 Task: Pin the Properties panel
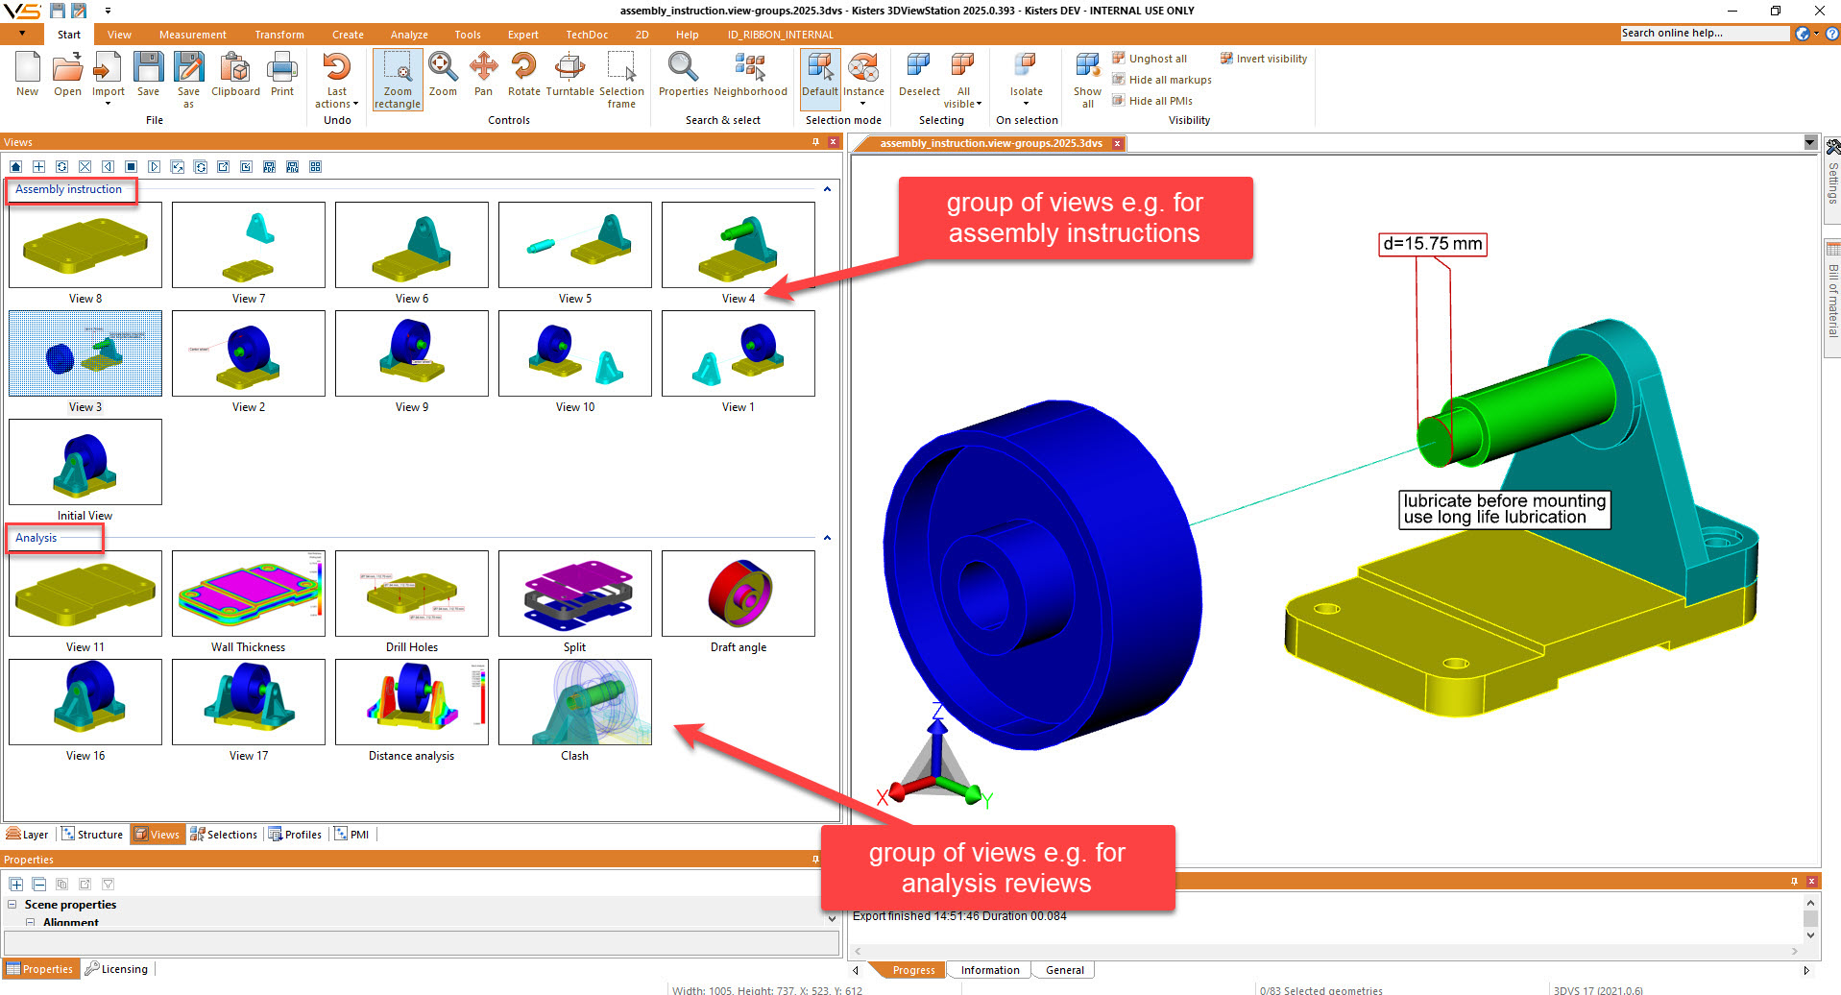tap(815, 860)
